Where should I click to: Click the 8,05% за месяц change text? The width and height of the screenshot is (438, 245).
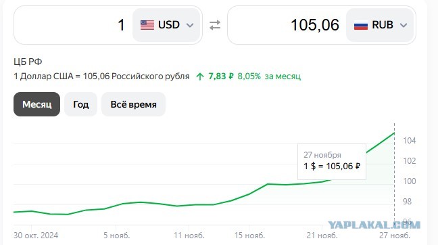(269, 76)
